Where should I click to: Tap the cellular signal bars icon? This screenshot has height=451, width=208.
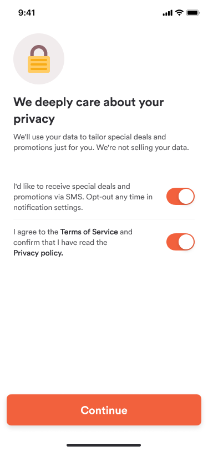tap(168, 13)
